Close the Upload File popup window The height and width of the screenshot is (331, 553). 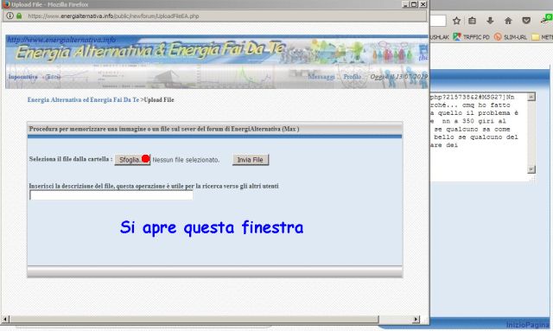423,4
